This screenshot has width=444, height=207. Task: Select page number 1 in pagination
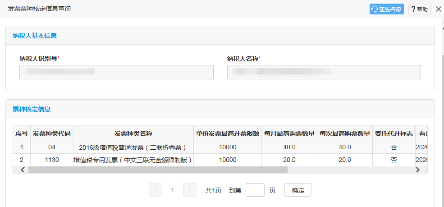click(172, 190)
